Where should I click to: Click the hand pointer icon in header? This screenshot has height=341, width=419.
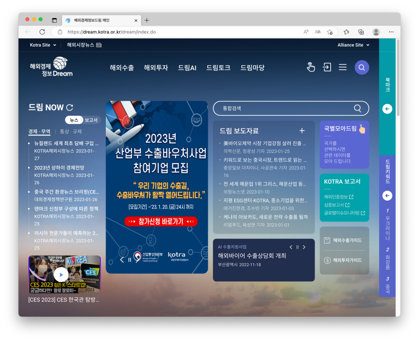(310, 67)
